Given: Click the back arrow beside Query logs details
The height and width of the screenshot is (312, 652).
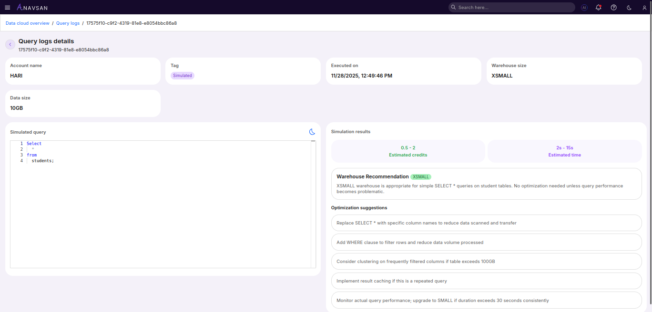Looking at the screenshot, I should [x=10, y=44].
